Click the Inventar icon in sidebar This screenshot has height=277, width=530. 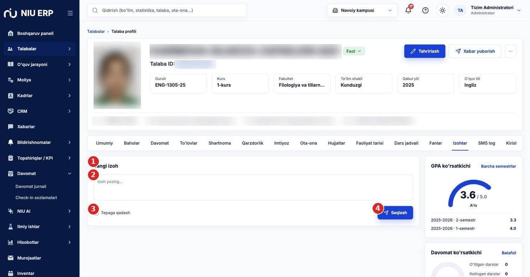click(11, 273)
